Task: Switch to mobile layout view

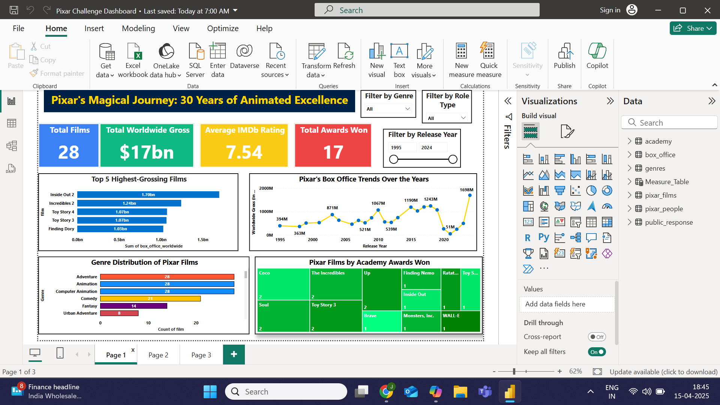Action: click(x=60, y=353)
